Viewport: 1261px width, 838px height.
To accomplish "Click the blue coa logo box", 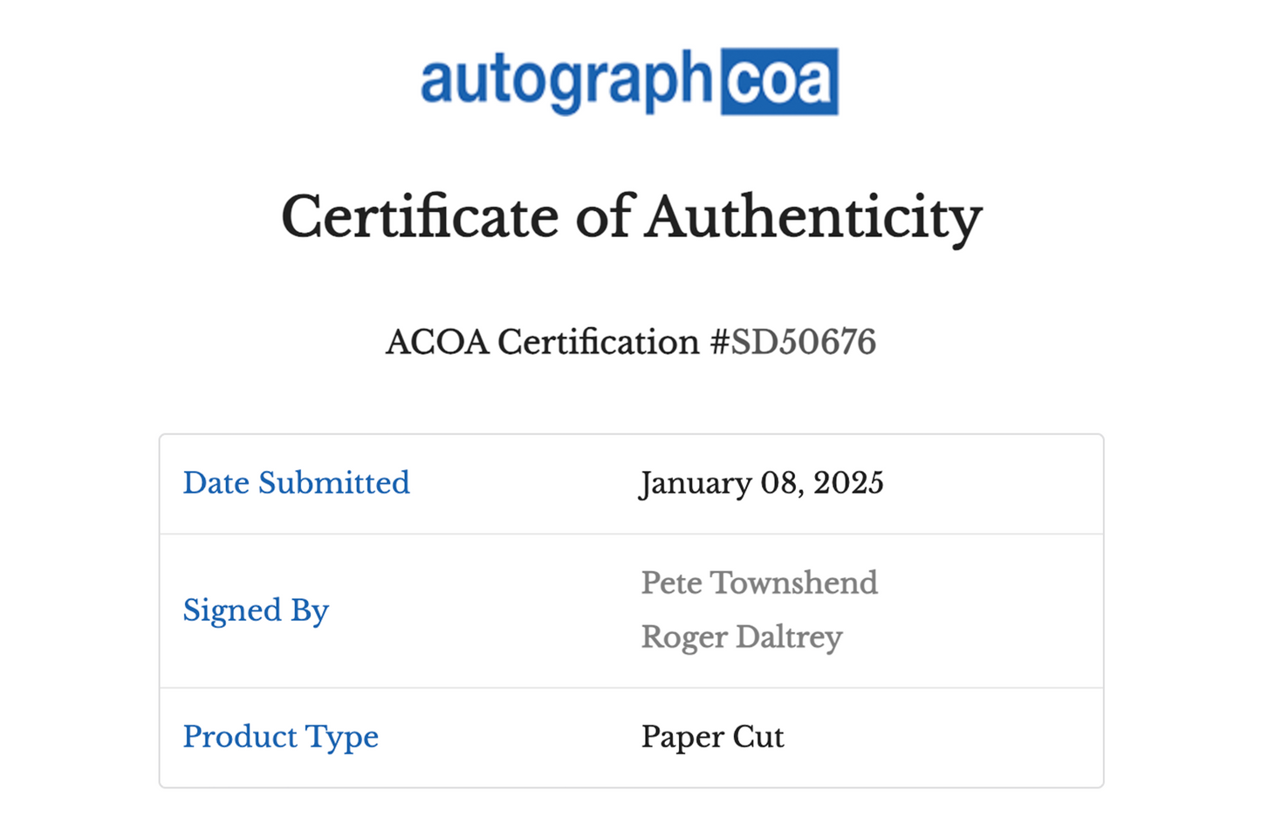I will pyautogui.click(x=779, y=81).
